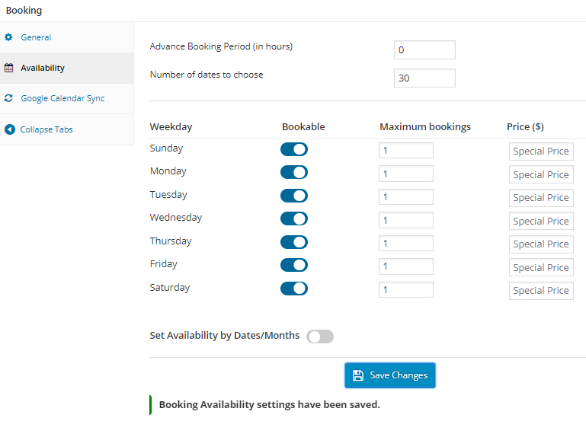Focus the Number of dates to choose field
The width and height of the screenshot is (586, 421).
[424, 78]
